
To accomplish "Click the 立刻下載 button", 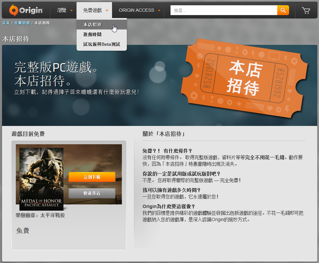I will [92, 177].
